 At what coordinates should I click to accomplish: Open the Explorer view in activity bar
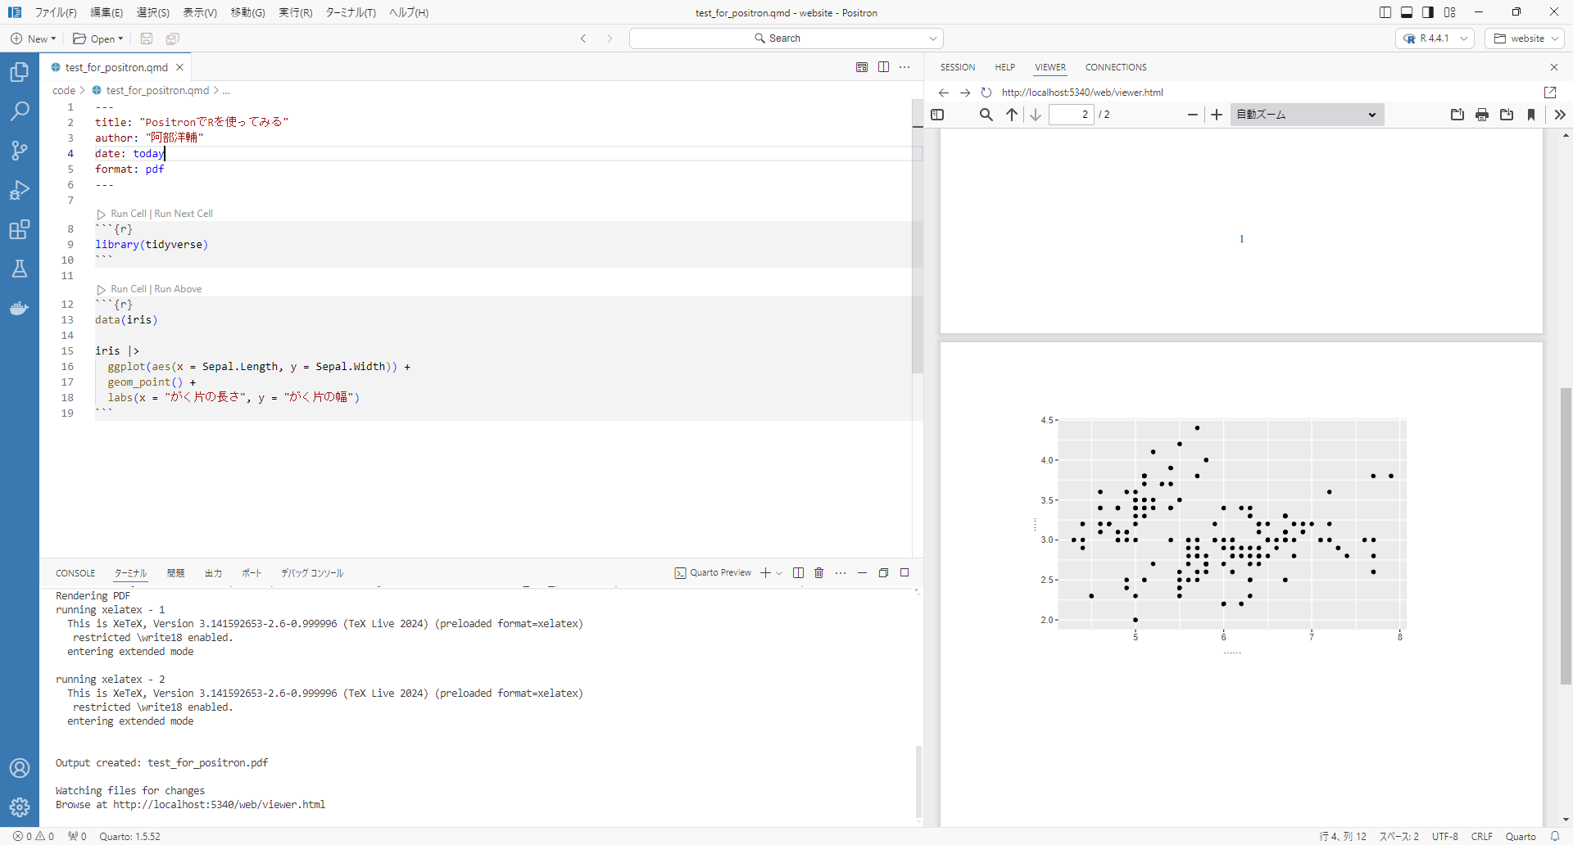(x=20, y=72)
